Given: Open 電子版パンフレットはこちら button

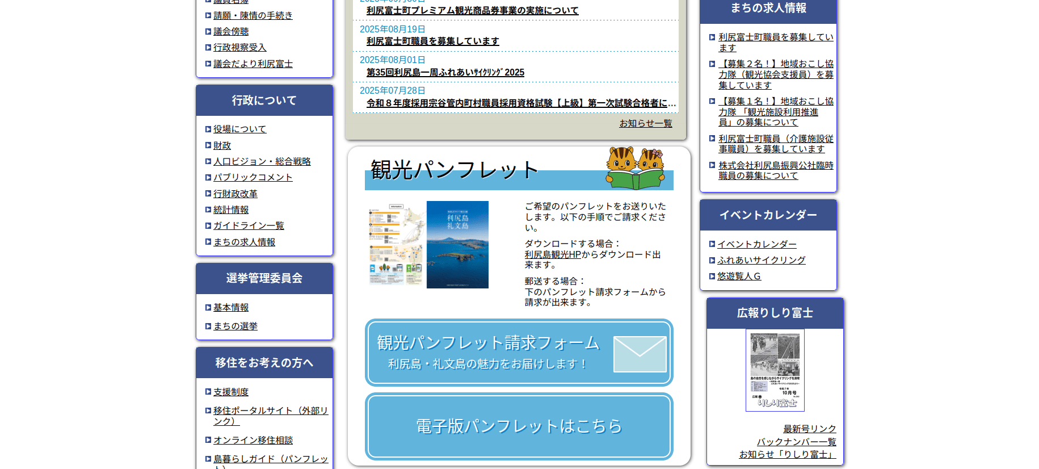Looking at the screenshot, I should coord(519,426).
